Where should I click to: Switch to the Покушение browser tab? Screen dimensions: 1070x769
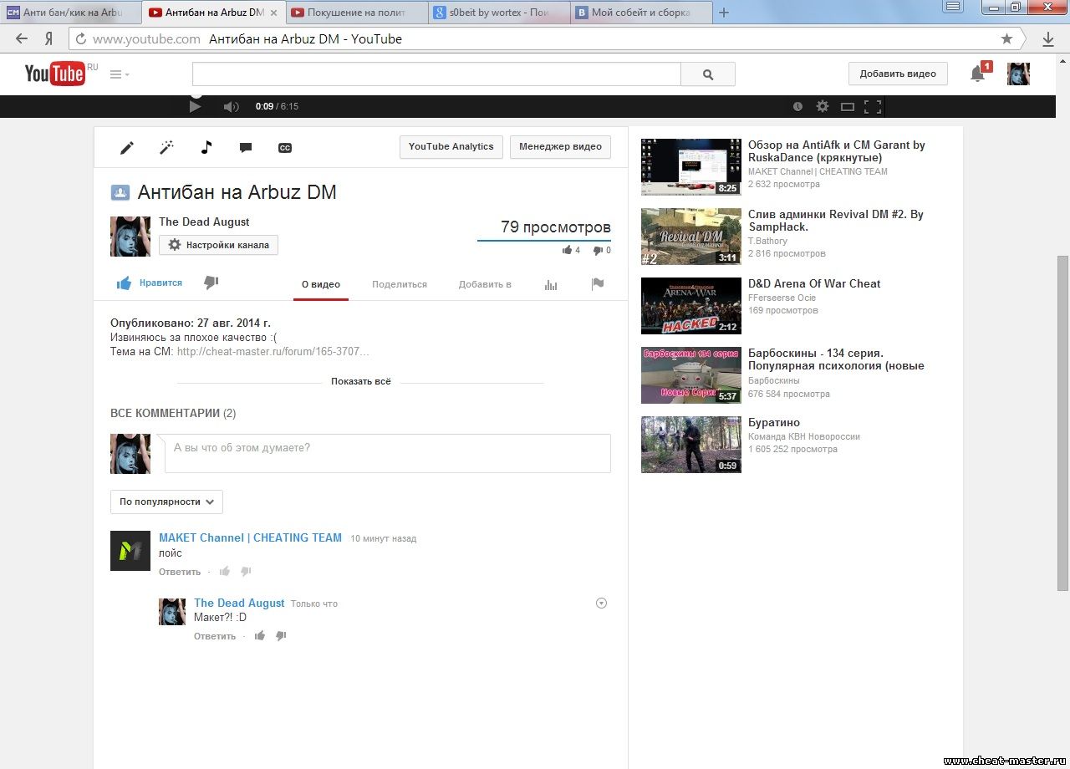pyautogui.click(x=355, y=13)
